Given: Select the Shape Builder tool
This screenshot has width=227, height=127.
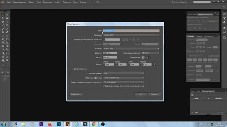Looking at the screenshot, I should coord(3,43).
